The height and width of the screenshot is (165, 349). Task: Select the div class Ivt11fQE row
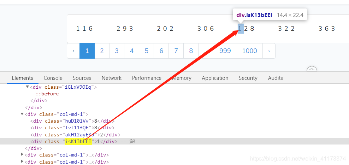tap(72, 128)
